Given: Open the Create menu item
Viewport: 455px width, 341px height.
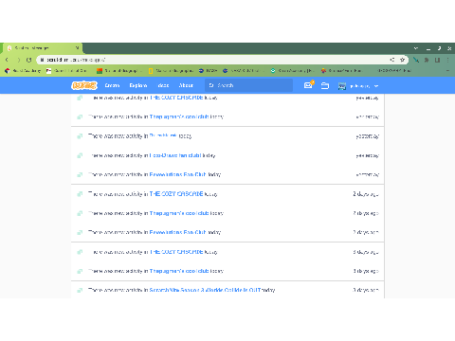Looking at the screenshot, I should pos(112,85).
